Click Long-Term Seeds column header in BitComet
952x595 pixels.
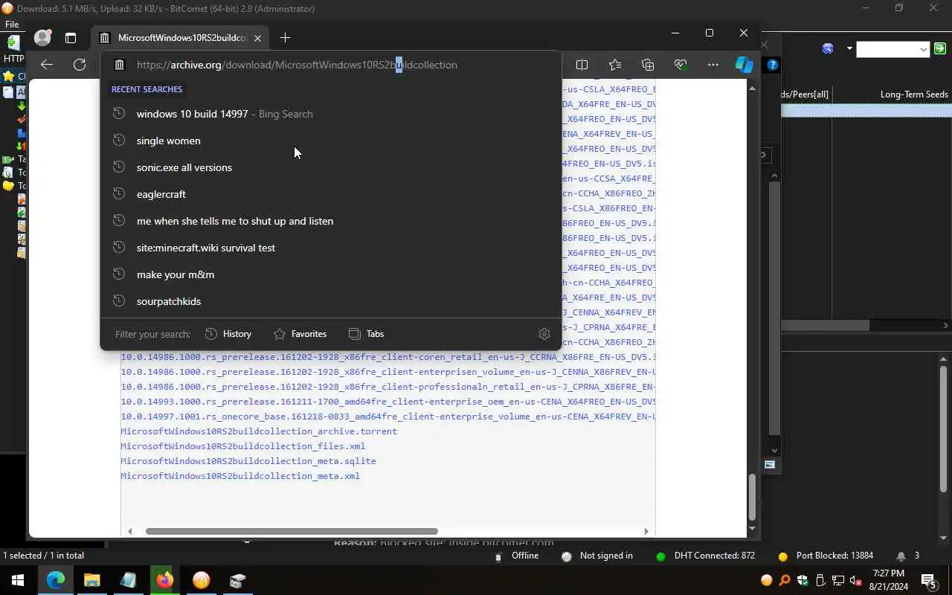coord(914,94)
